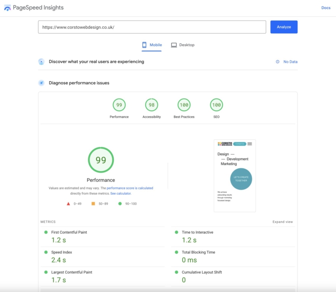
Task: Click the SEO label under the gauge
Action: click(x=217, y=117)
